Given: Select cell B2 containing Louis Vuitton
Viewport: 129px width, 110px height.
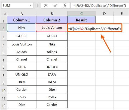Looking at the screenshot, I should (52, 28).
